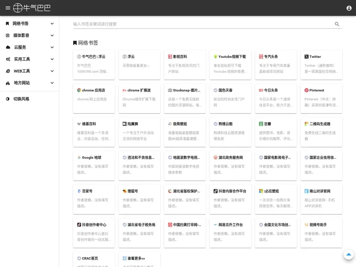Open the hamburger menu icon
Viewport: 356px width, 267px height.
pyautogui.click(x=8, y=8)
